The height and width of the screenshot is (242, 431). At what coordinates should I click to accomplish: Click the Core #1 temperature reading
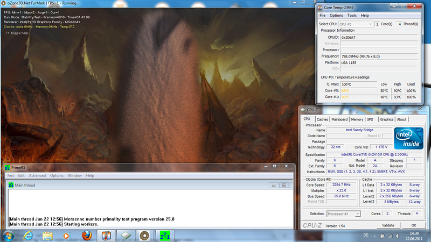[359, 97]
